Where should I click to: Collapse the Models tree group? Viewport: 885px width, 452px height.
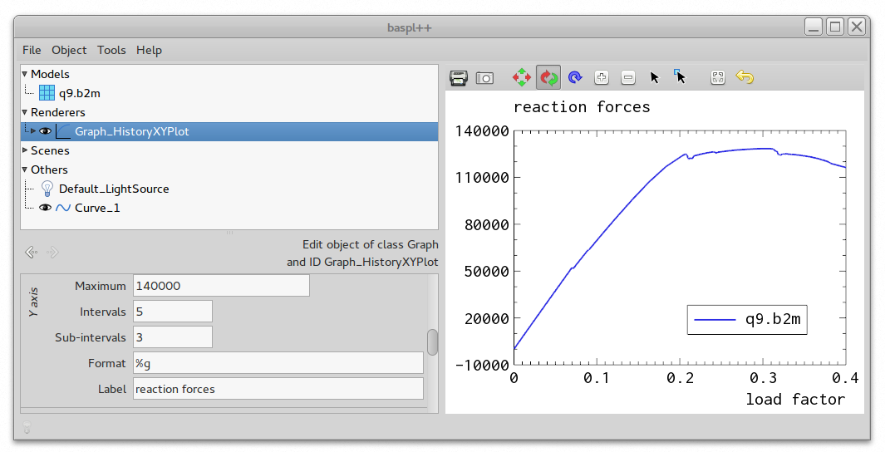click(x=25, y=74)
